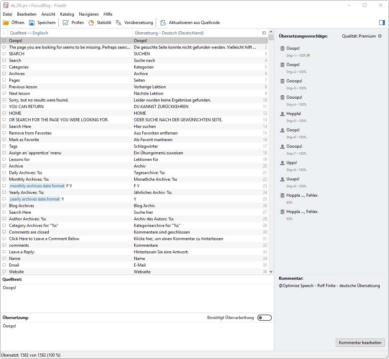Select 'Previous lesson' row

pyautogui.click(x=134, y=87)
